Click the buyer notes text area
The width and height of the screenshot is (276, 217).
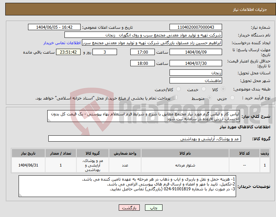pos(127,186)
